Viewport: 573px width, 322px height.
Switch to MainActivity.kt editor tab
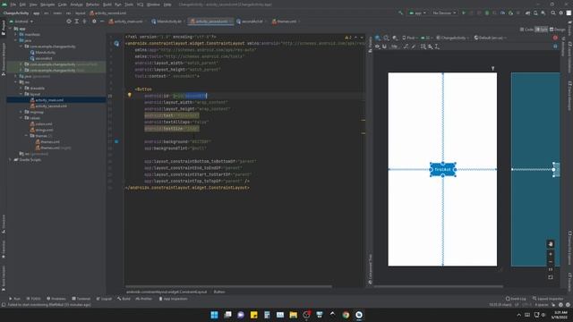point(168,21)
